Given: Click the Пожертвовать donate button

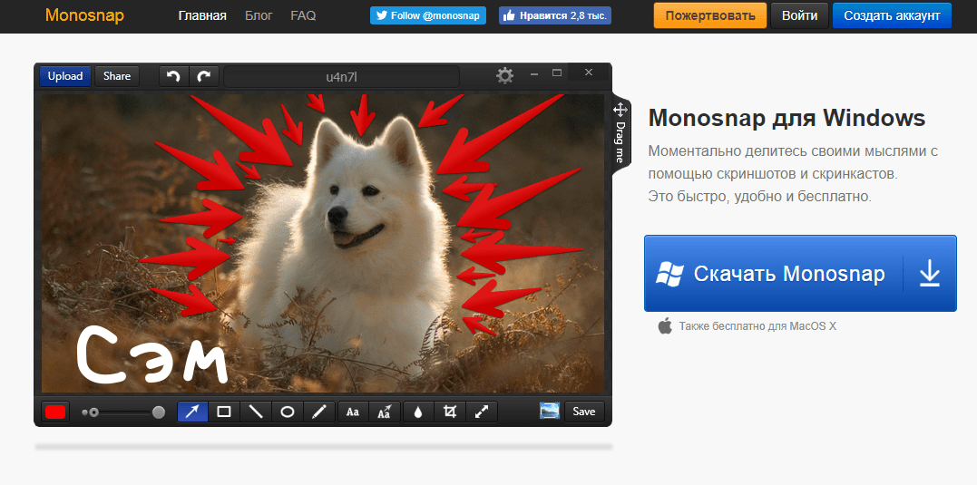Looking at the screenshot, I should pyautogui.click(x=710, y=15).
